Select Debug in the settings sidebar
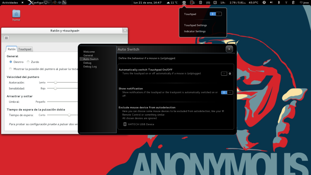The image size is (311, 175). [87, 63]
